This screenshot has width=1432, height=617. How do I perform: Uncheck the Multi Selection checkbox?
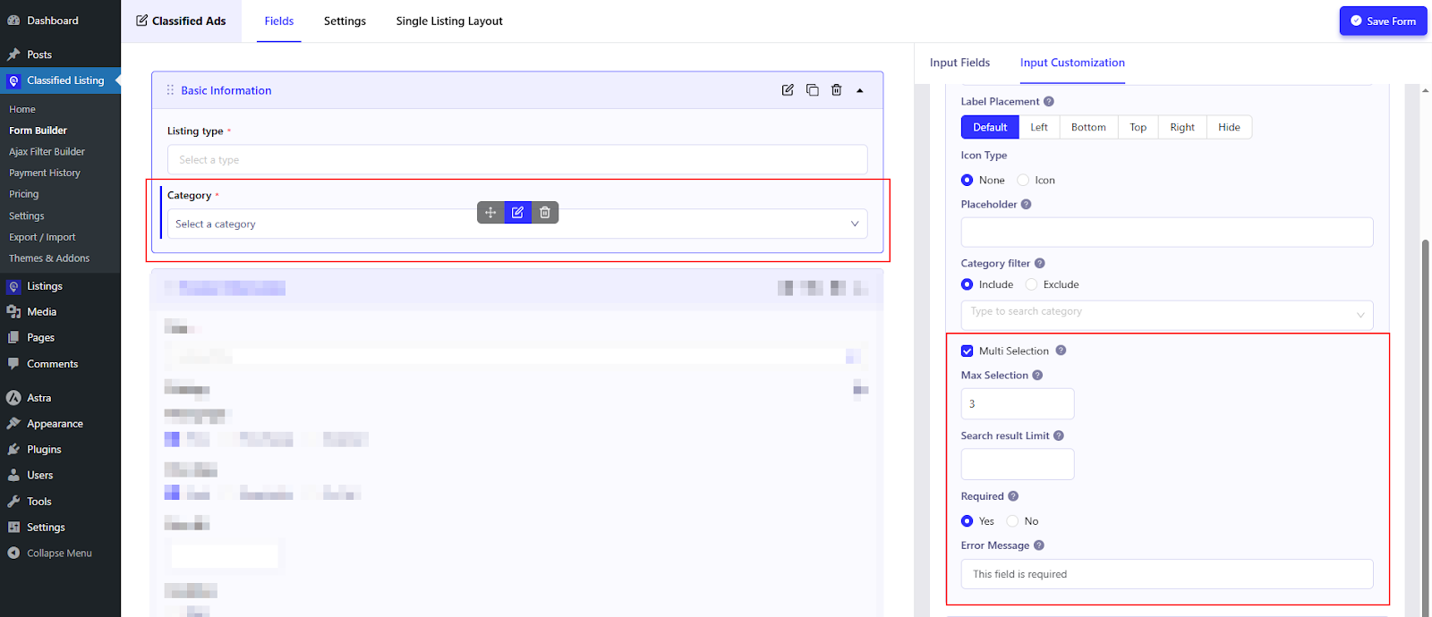pos(967,351)
